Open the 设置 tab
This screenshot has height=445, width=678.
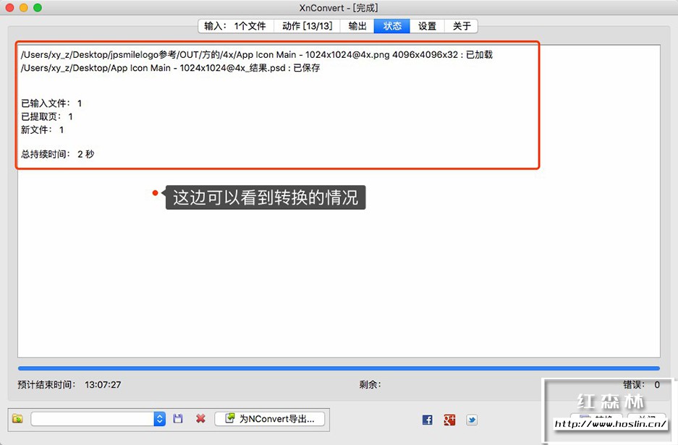(x=427, y=26)
